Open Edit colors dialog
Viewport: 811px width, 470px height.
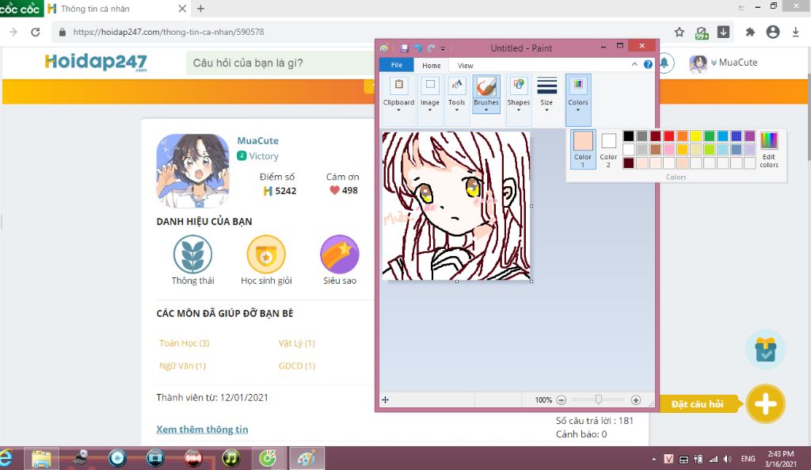pos(769,150)
